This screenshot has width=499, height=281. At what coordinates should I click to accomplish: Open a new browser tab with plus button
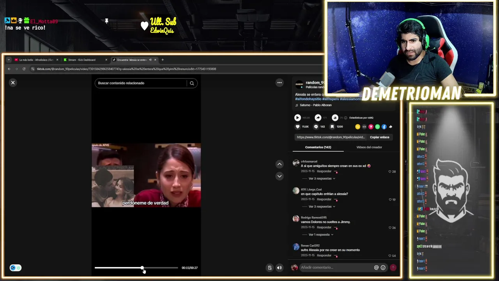[163, 60]
